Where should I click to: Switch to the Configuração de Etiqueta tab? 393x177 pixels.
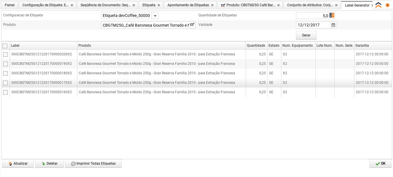coord(45,5)
